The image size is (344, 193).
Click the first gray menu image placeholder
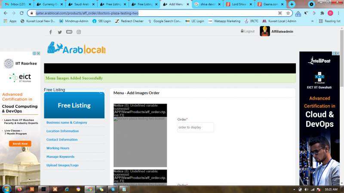coord(140,142)
